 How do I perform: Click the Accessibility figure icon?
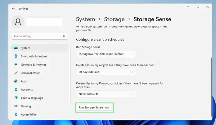[x=16, y=114]
